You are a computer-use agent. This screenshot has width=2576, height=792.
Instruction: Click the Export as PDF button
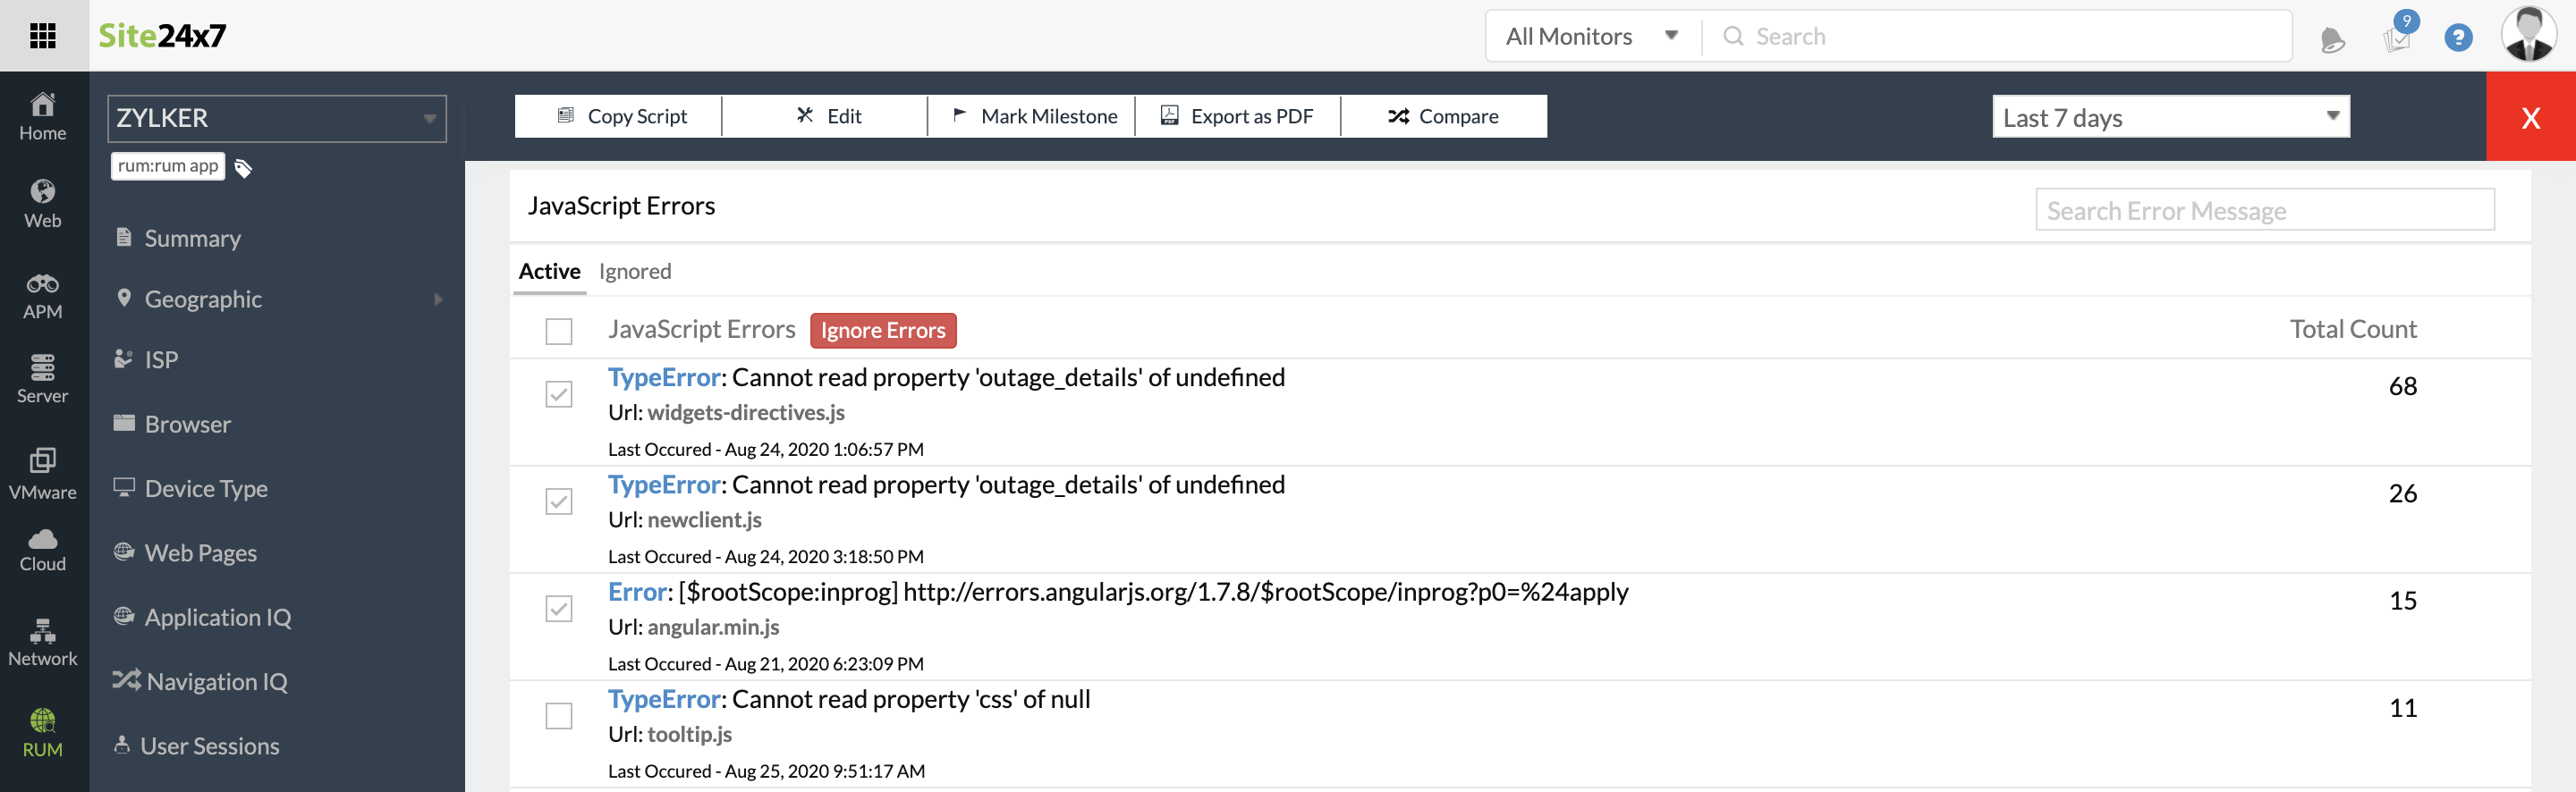(1237, 116)
